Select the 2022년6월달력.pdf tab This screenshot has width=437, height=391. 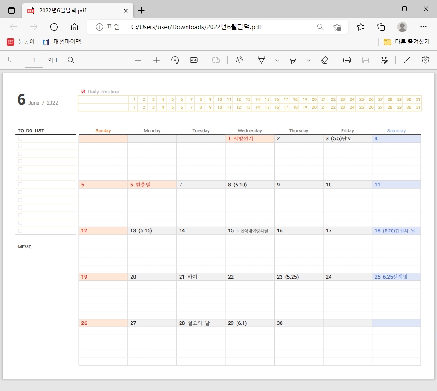(77, 11)
